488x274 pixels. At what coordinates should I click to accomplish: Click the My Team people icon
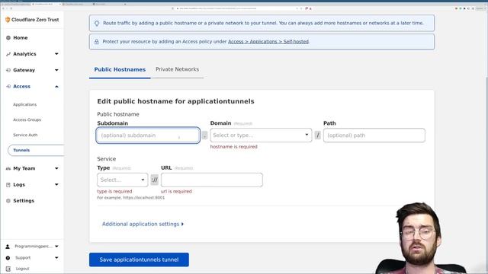pyautogui.click(x=8, y=168)
